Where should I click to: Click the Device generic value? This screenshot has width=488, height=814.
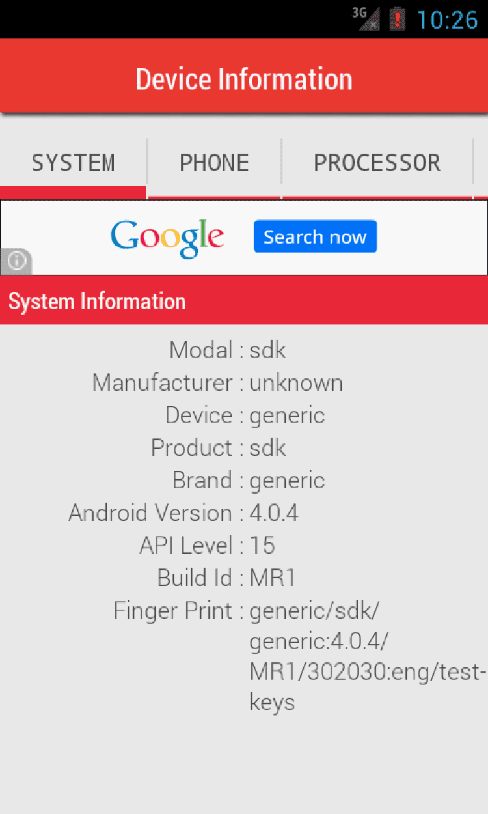(287, 415)
